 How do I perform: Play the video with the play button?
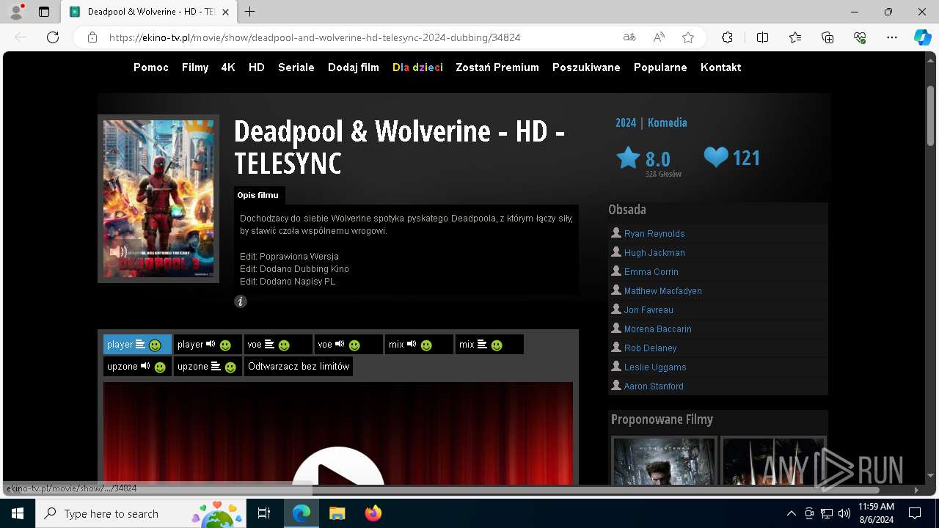(x=338, y=466)
